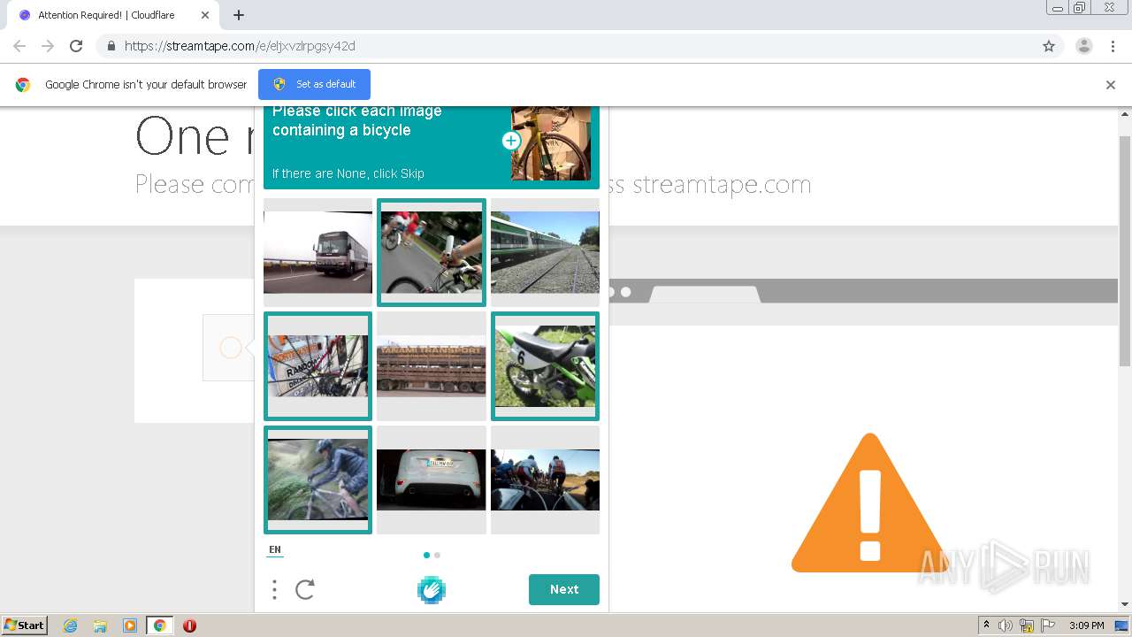This screenshot has width=1132, height=637.
Task: Open the red Opera icon in taskbar
Action: point(189,625)
